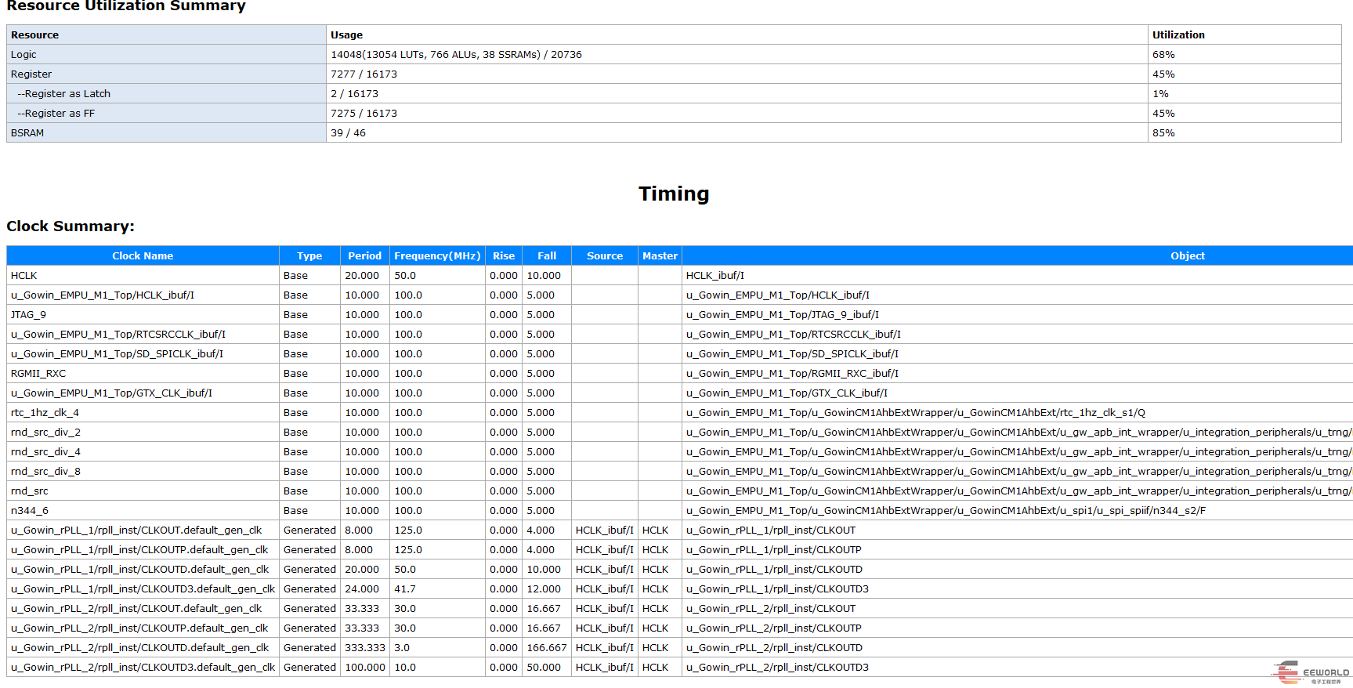This screenshot has width=1353, height=688.
Task: Select the rnd_src_div_8 clock name
Action: (x=143, y=471)
